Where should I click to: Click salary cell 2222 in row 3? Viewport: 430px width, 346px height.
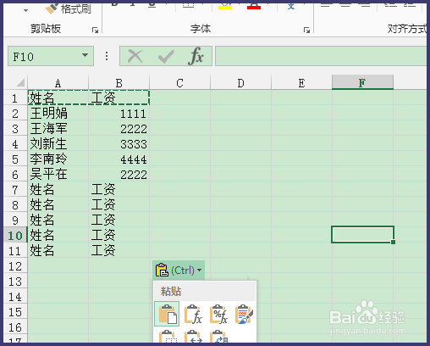[119, 129]
